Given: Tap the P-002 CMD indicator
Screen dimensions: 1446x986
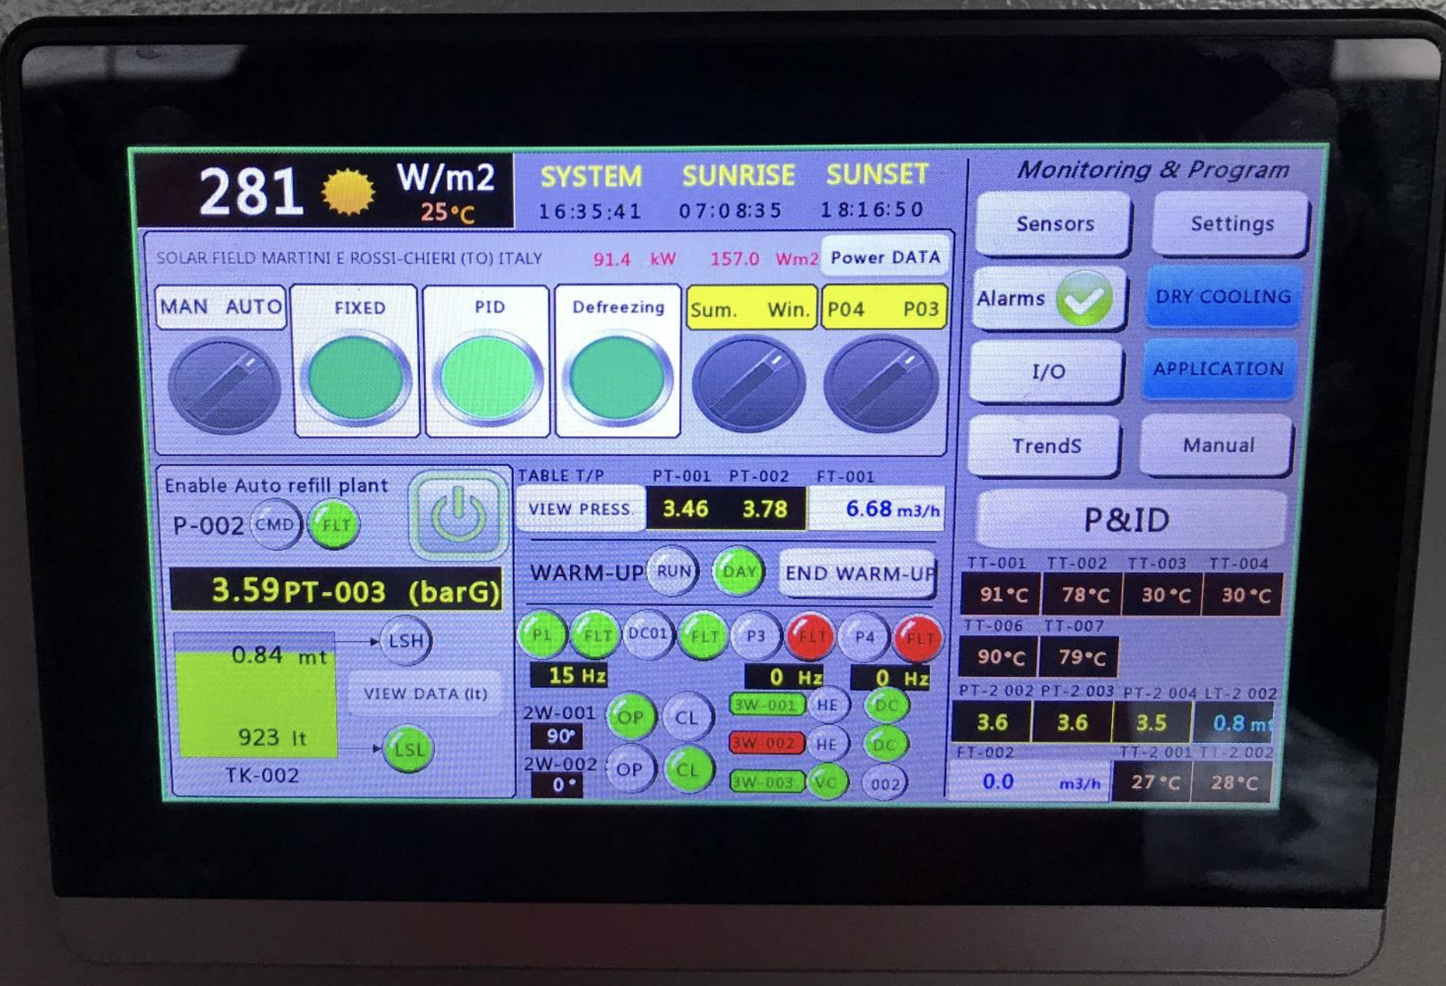Looking at the screenshot, I should pyautogui.click(x=275, y=525).
